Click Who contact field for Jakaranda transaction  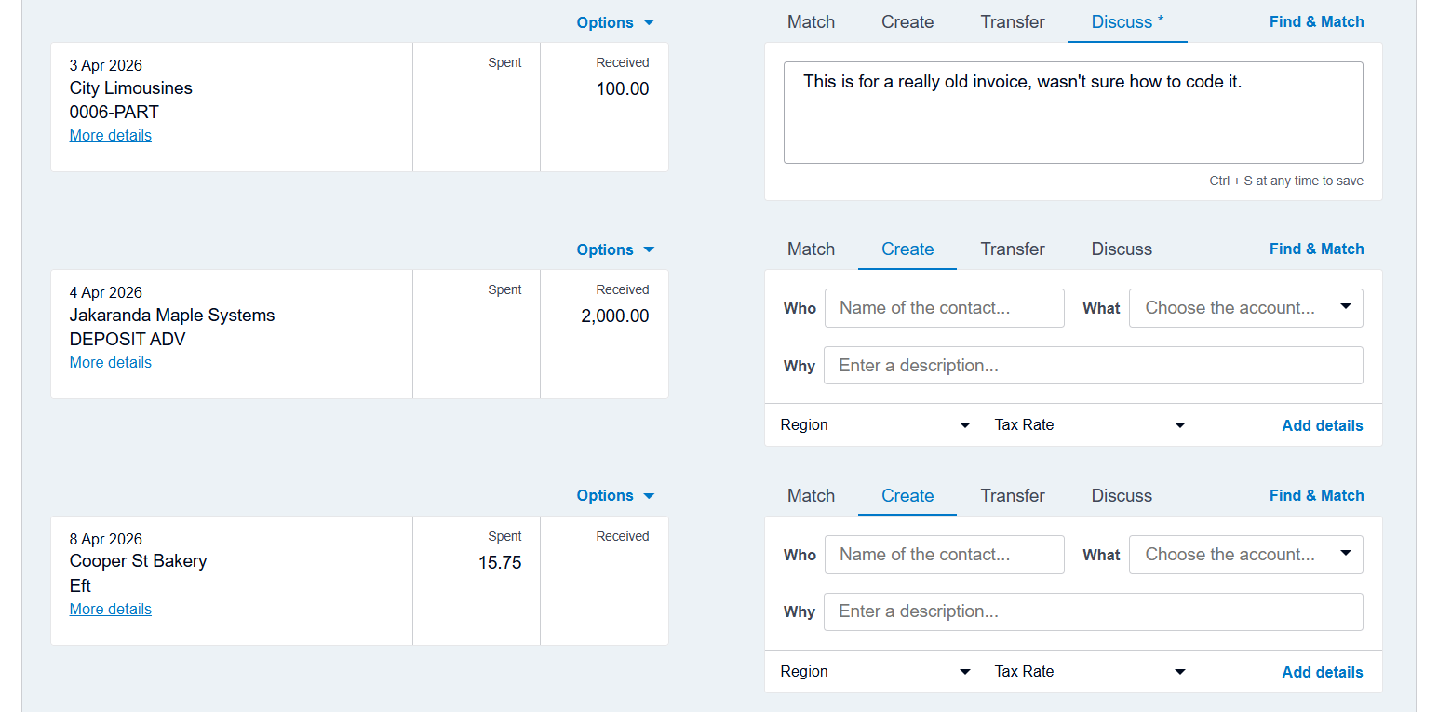[x=944, y=308]
